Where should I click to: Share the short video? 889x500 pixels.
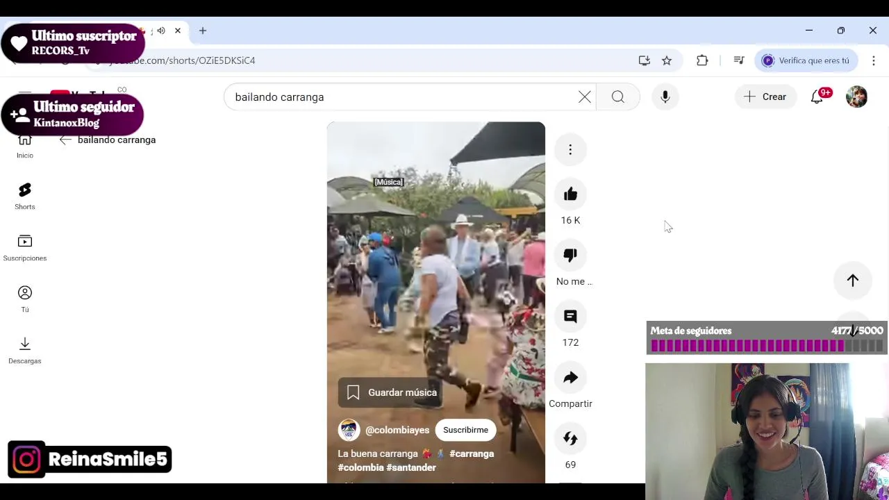tap(570, 378)
